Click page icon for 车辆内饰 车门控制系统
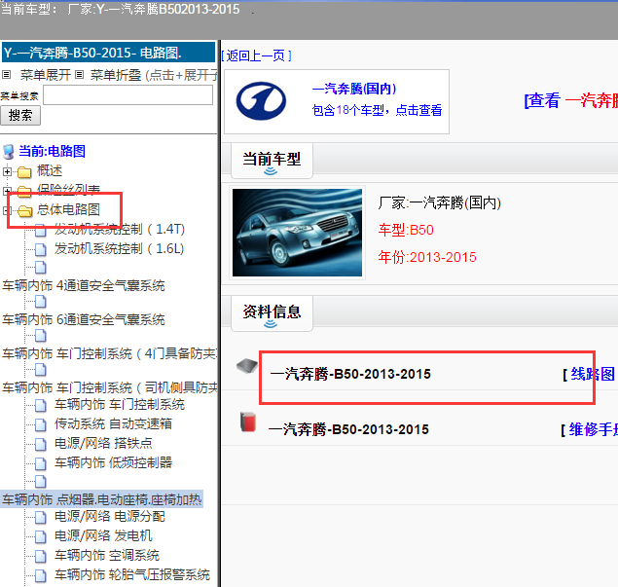The image size is (618, 587). point(41,405)
